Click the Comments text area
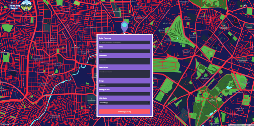 point(125,61)
